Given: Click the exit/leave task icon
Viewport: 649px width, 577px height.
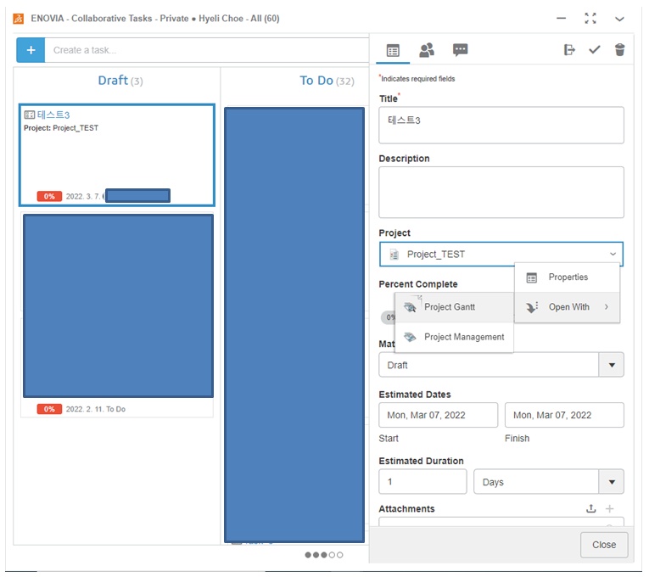Looking at the screenshot, I should tap(569, 50).
